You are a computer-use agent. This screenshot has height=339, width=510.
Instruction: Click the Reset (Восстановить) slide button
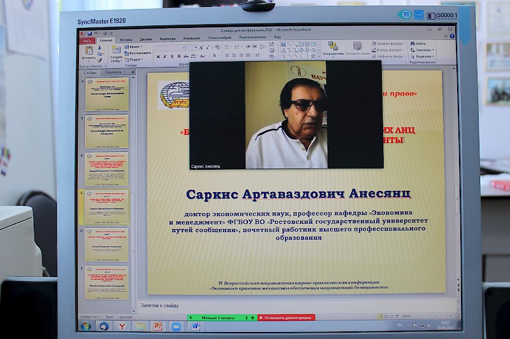click(139, 53)
